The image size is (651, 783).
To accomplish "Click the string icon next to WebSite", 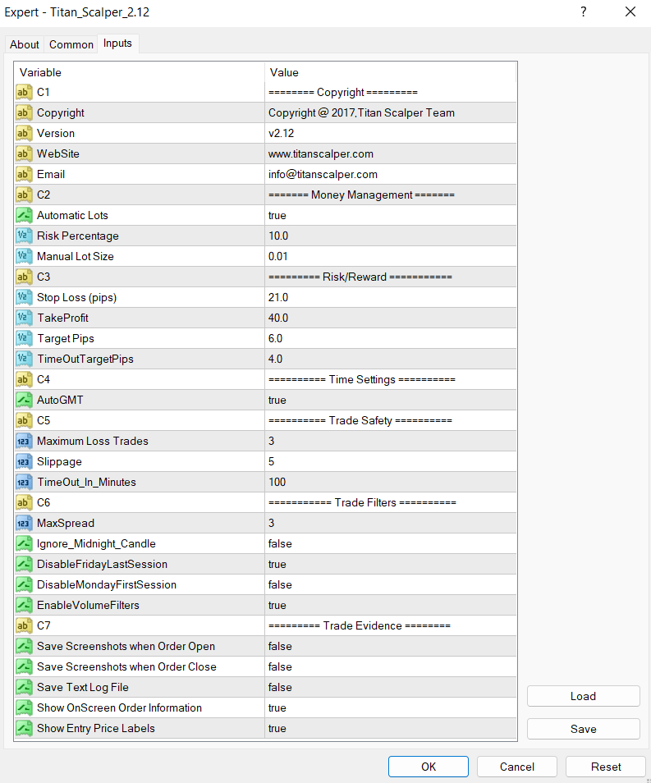I will coord(24,153).
